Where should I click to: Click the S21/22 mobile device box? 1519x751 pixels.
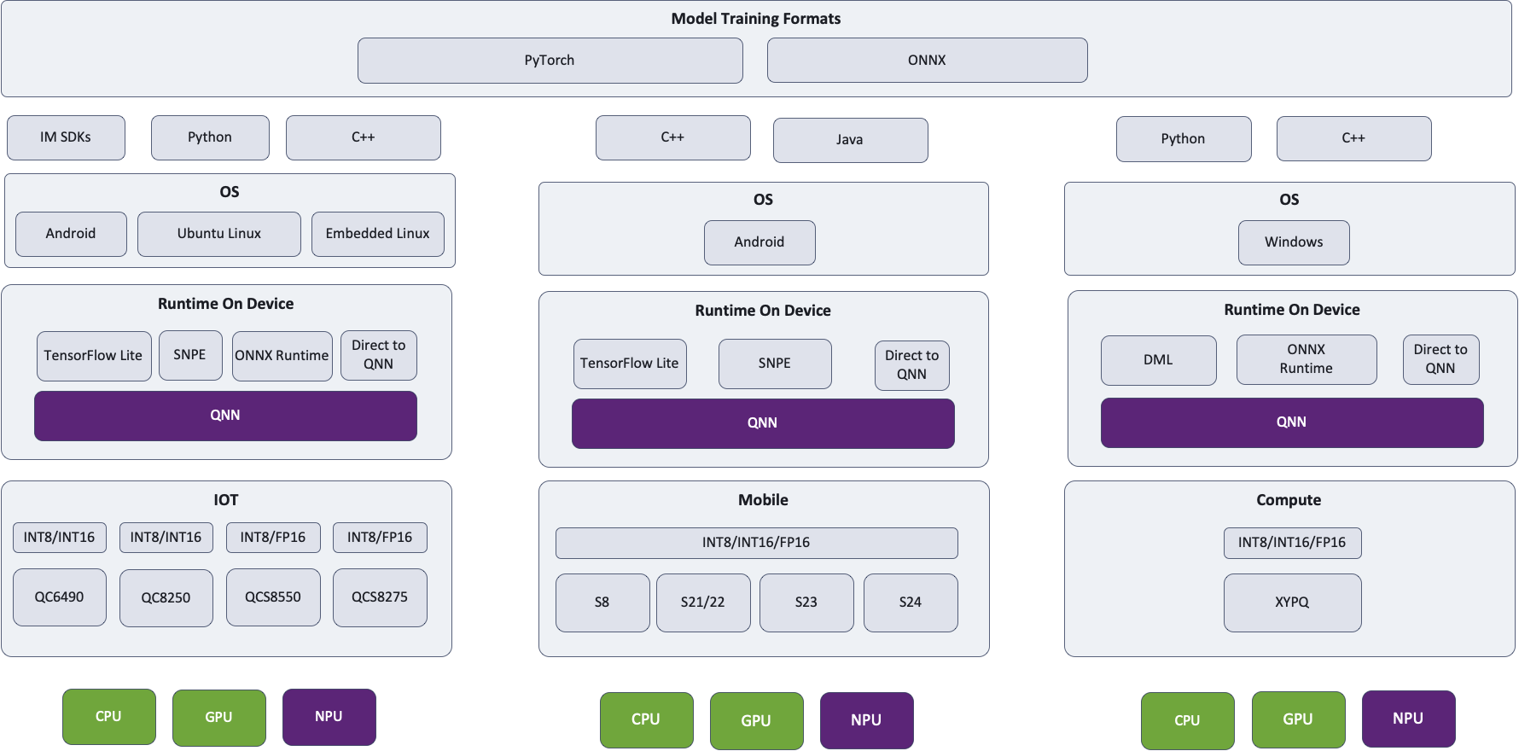(702, 603)
